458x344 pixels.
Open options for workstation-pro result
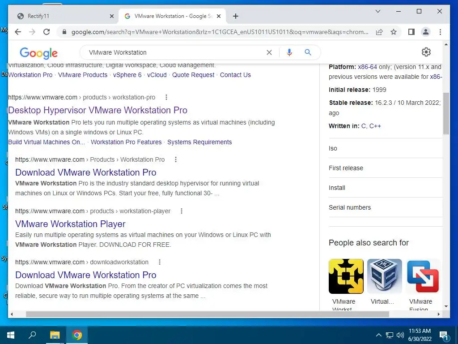click(166, 97)
